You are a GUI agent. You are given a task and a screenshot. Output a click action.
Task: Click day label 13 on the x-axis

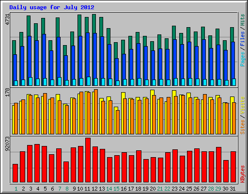coord(102,189)
